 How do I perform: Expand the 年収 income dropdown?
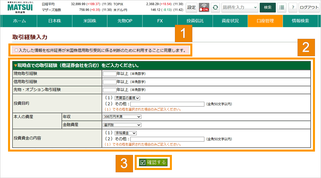pyautogui.click(x=122, y=117)
